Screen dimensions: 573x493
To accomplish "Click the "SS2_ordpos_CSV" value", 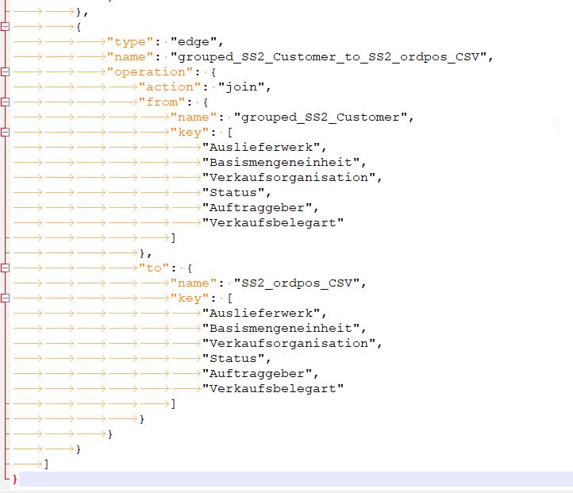I will pyautogui.click(x=296, y=283).
